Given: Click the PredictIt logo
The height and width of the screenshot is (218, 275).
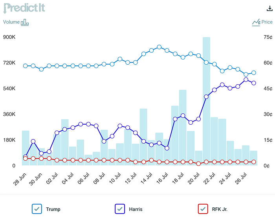Looking at the screenshot, I should pos(24,8).
